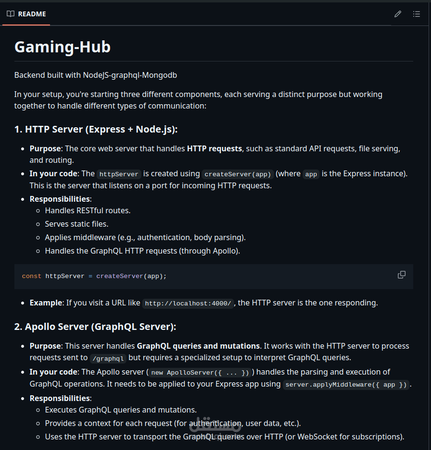Image resolution: width=431 pixels, height=450 pixels.
Task: Click the createServer(app) inline code chip
Action: (237, 174)
